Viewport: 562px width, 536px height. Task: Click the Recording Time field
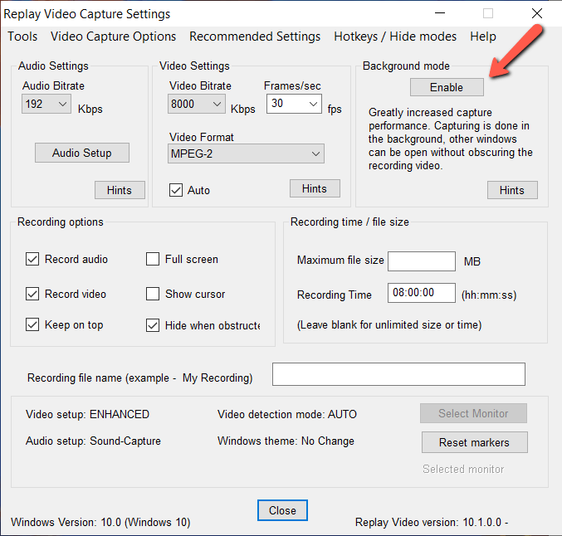(x=422, y=293)
